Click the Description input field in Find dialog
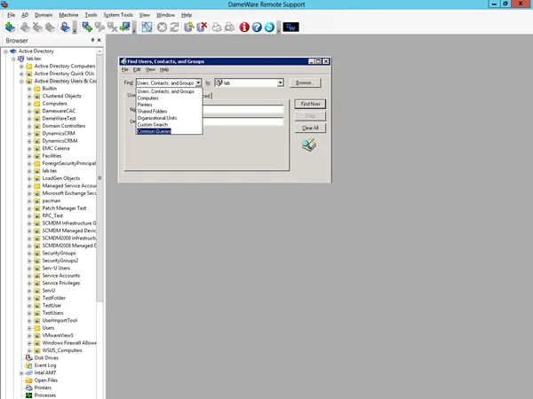 click(243, 121)
